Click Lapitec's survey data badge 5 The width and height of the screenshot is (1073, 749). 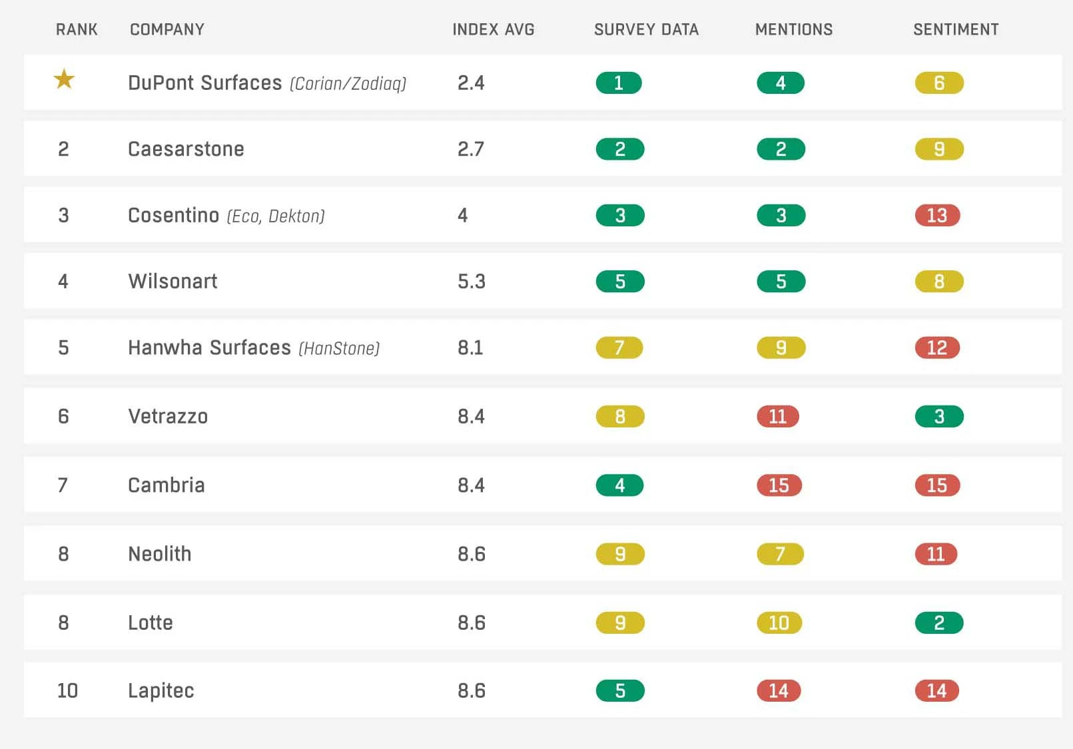point(620,690)
